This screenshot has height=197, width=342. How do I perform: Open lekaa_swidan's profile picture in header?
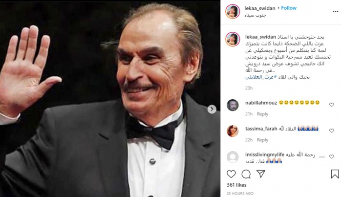tap(232, 11)
